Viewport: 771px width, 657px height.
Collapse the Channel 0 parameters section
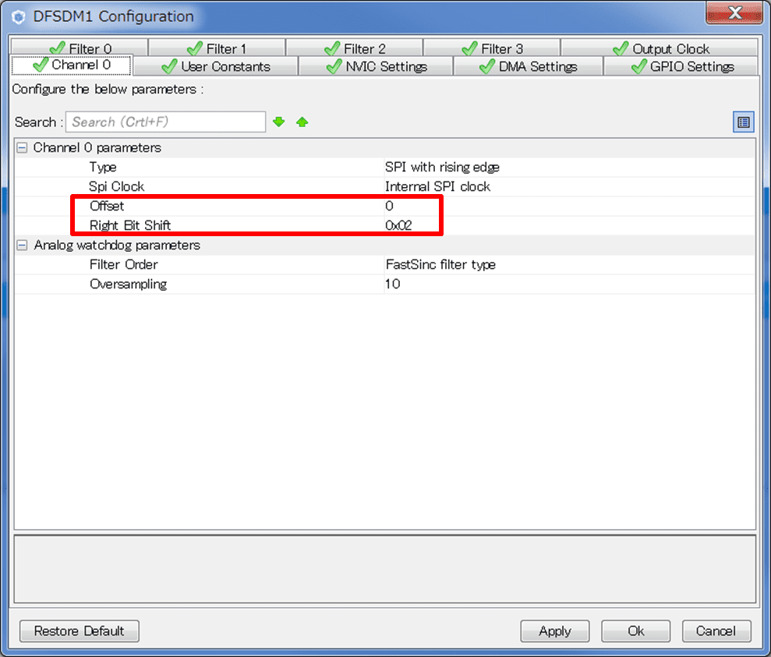(22, 148)
